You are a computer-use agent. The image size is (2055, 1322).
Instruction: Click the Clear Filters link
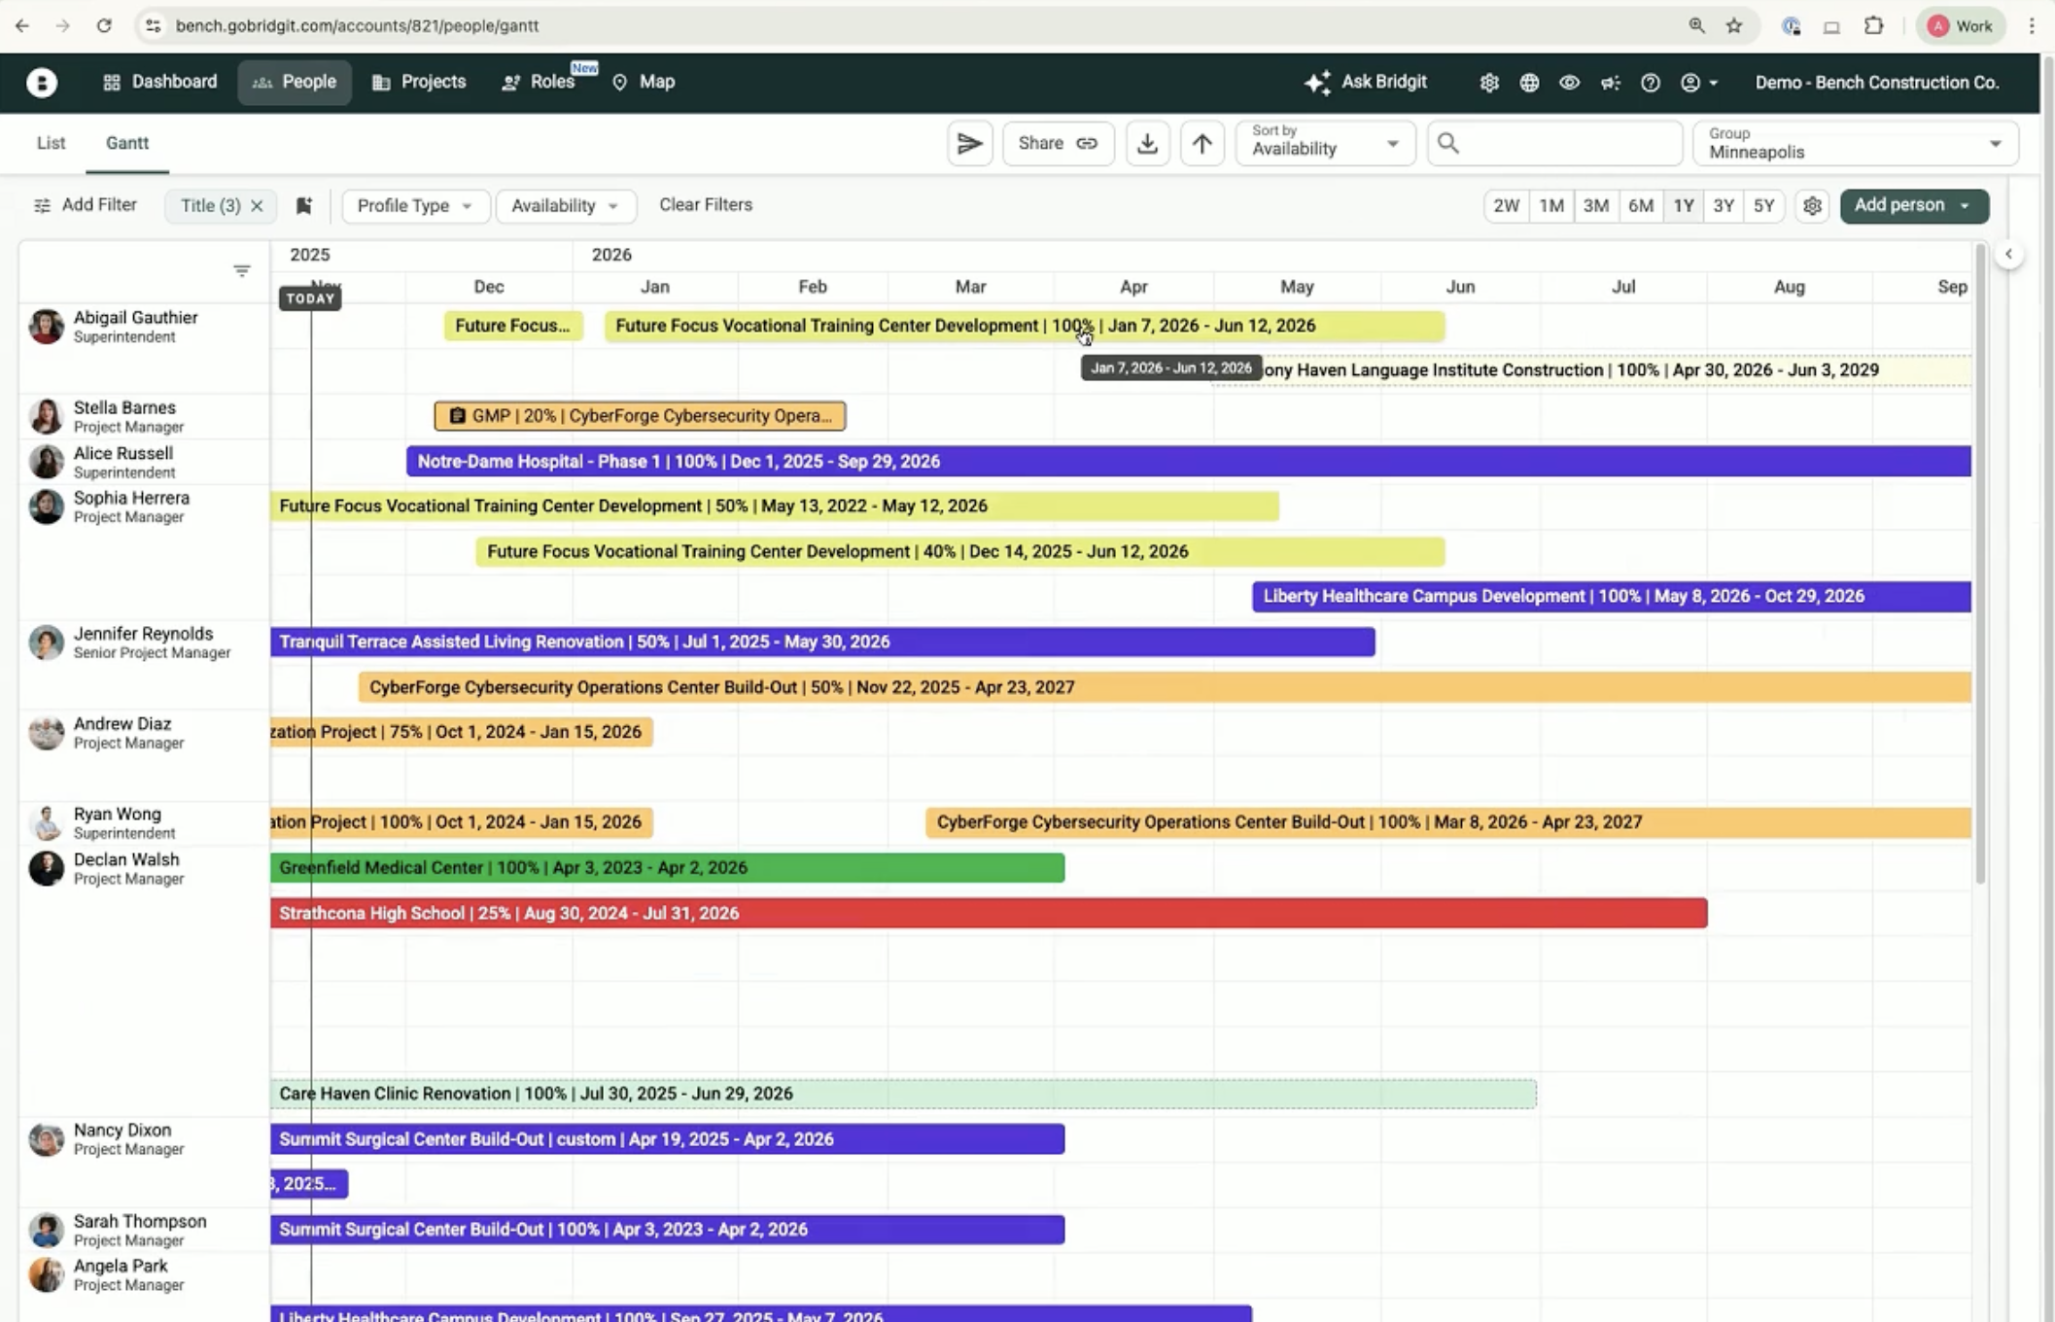(706, 205)
